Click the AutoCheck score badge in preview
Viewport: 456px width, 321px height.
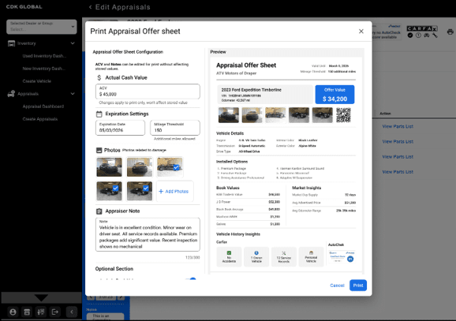(x=350, y=259)
